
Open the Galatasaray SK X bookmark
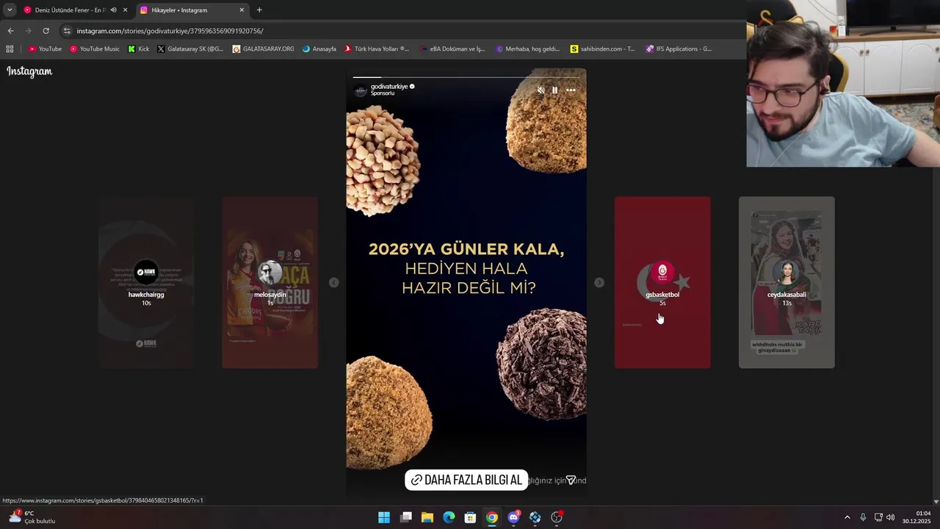pos(190,49)
